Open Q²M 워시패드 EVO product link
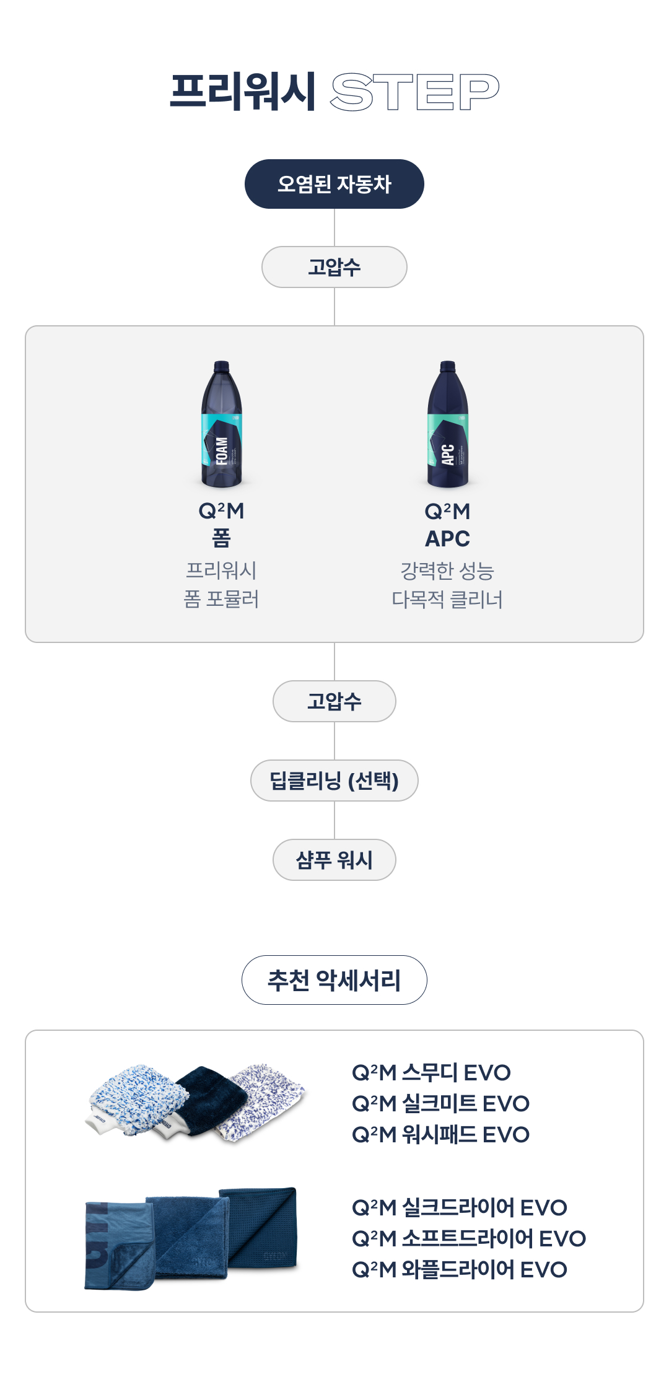The height and width of the screenshot is (1387, 669). [440, 1134]
